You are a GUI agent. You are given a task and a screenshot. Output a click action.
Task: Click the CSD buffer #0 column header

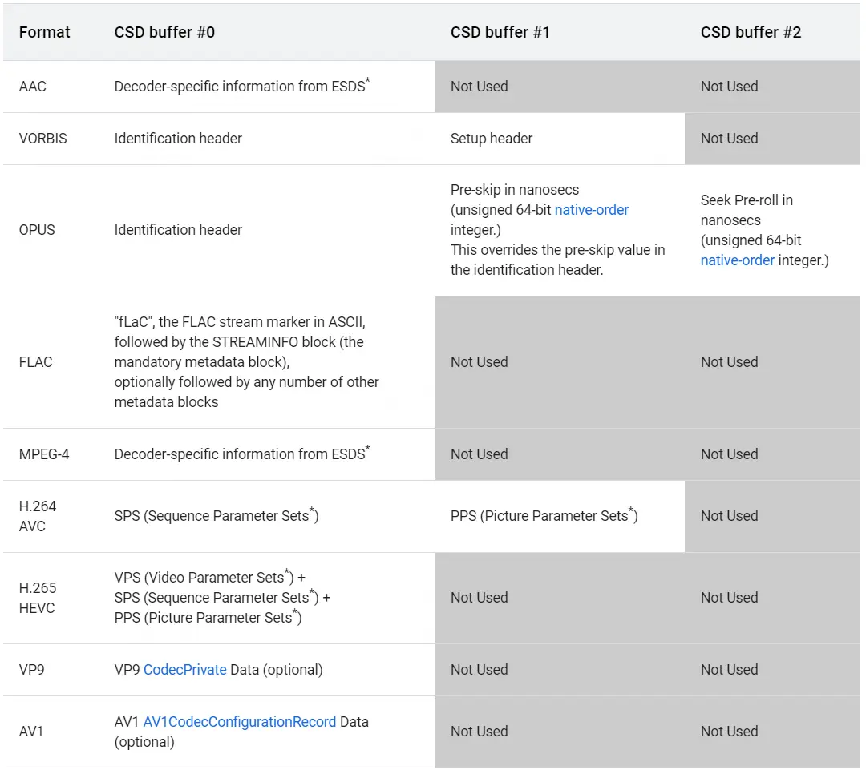[164, 32]
